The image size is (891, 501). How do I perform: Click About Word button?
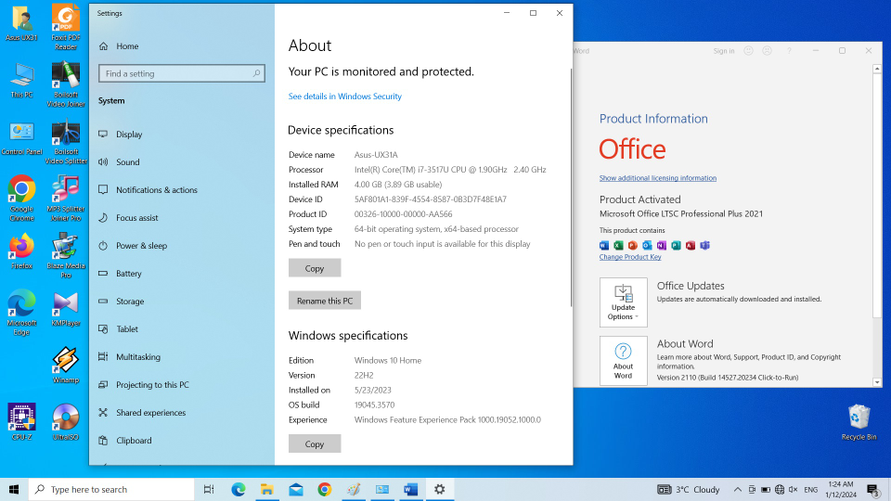(624, 361)
